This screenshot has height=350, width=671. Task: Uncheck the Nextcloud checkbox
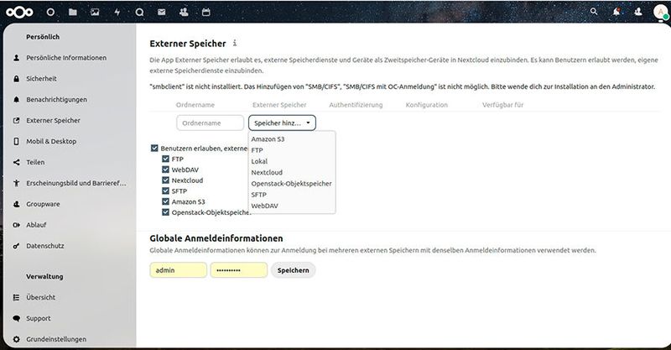click(x=165, y=180)
